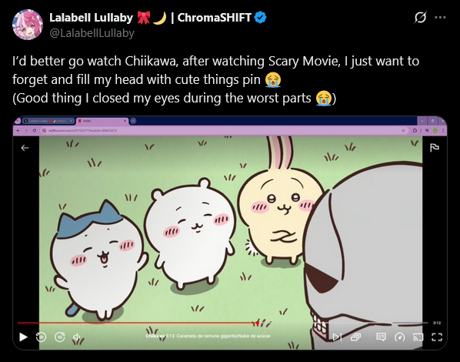Open audio and subtitles options
The height and width of the screenshot is (362, 460).
[x=381, y=337]
